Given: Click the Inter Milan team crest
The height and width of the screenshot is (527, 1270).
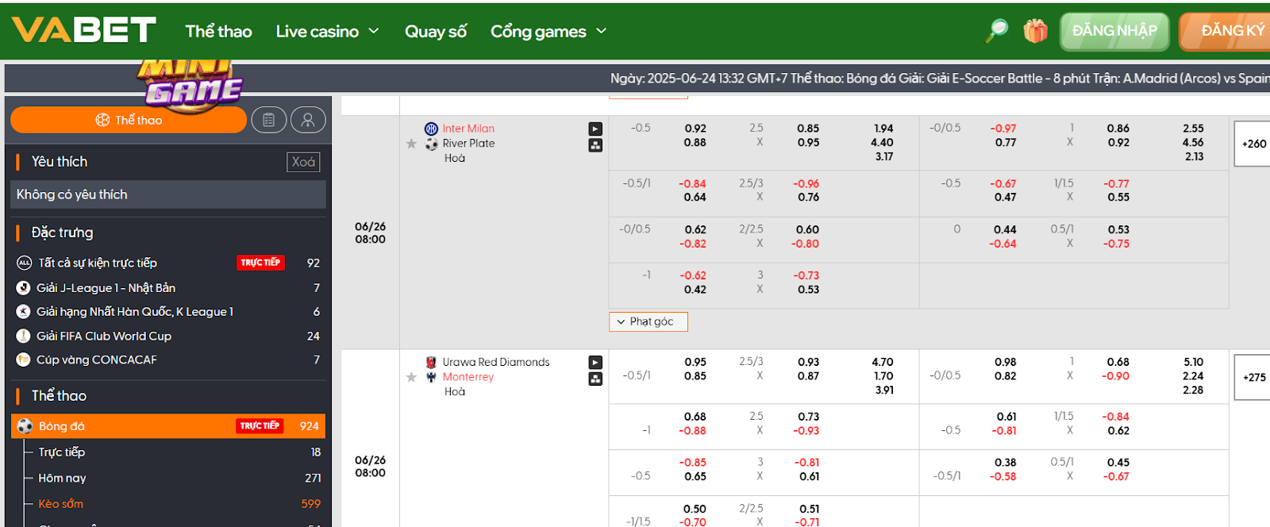Looking at the screenshot, I should [x=431, y=129].
